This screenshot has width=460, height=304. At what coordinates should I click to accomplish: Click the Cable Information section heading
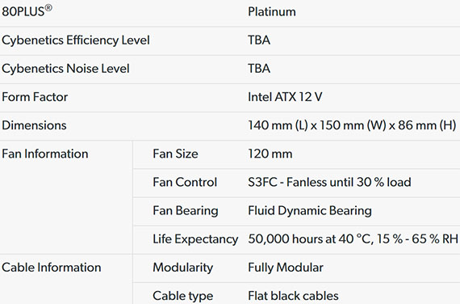(52, 268)
